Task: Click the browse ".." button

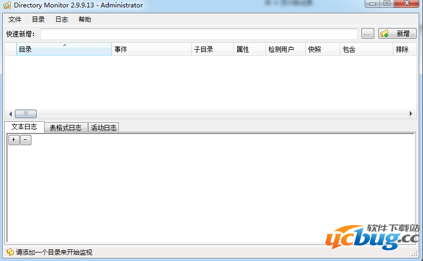Action: click(x=367, y=34)
